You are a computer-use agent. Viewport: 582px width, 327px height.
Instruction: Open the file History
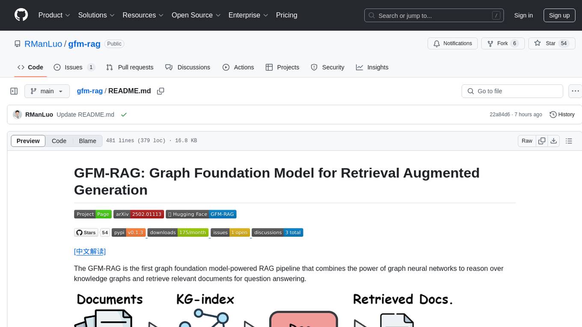[x=562, y=114]
